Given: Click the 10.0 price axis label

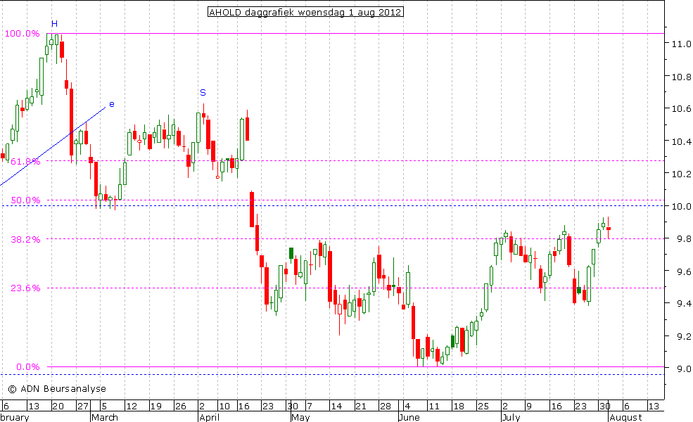Looking at the screenshot, I should click(681, 206).
